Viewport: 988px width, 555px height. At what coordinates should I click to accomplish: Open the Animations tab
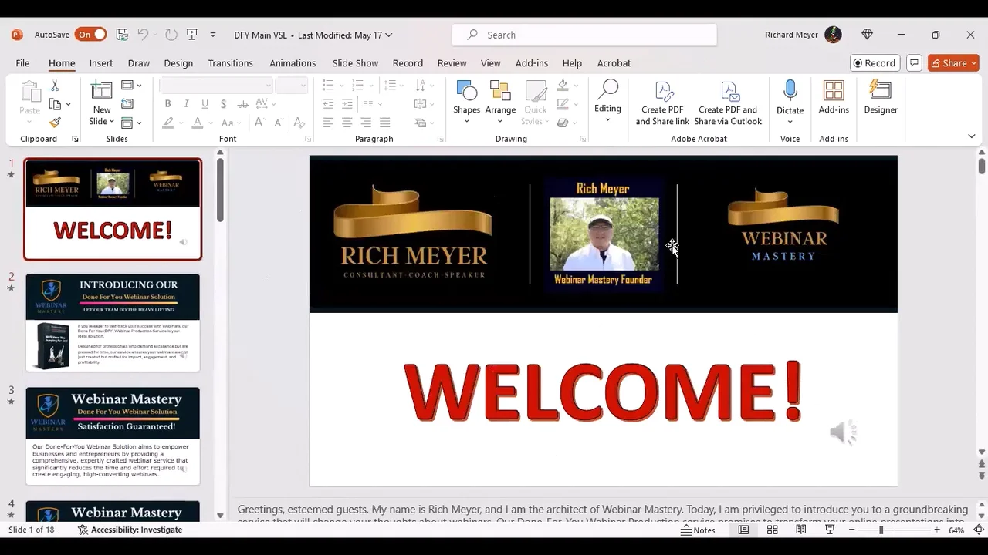293,63
